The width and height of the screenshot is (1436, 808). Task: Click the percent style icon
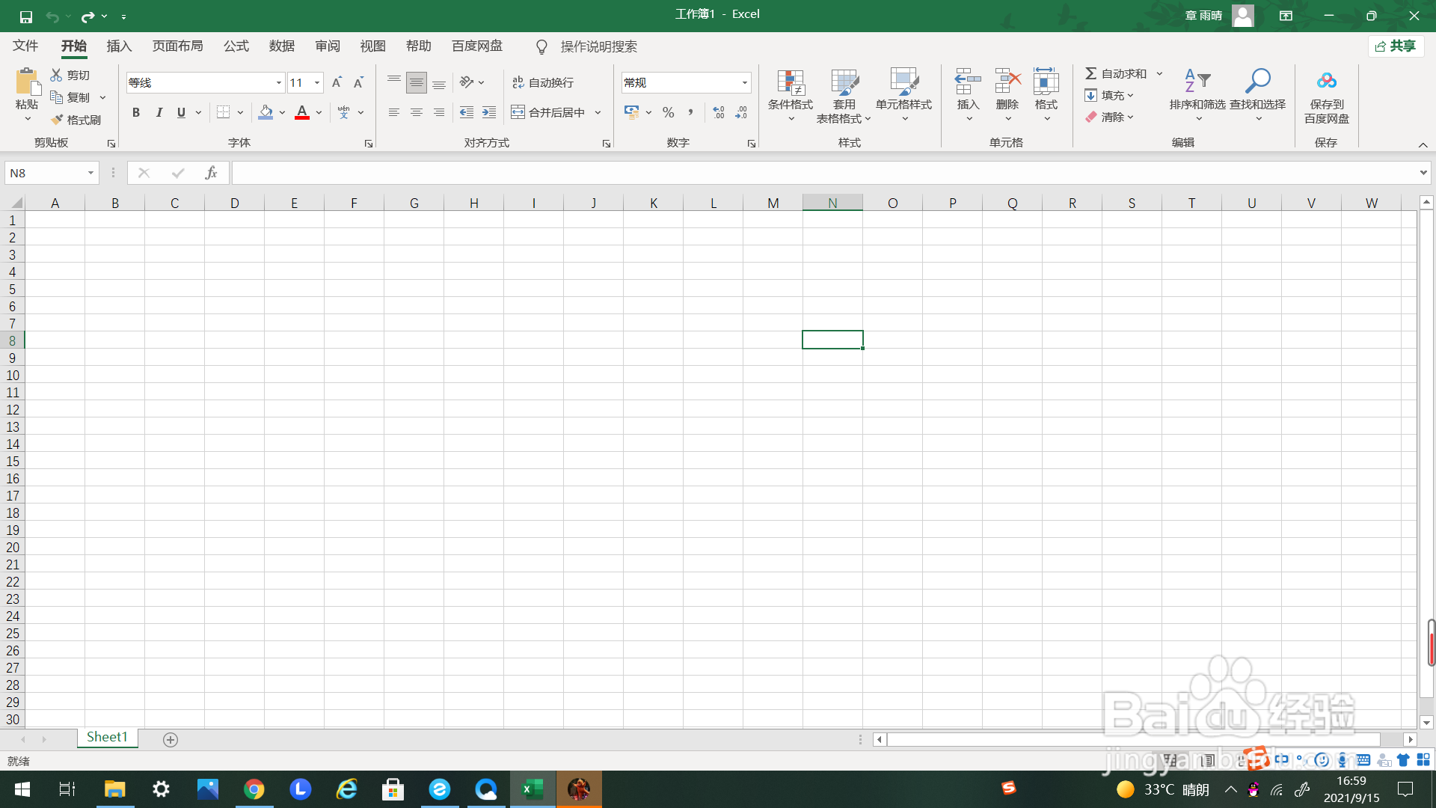(x=668, y=112)
